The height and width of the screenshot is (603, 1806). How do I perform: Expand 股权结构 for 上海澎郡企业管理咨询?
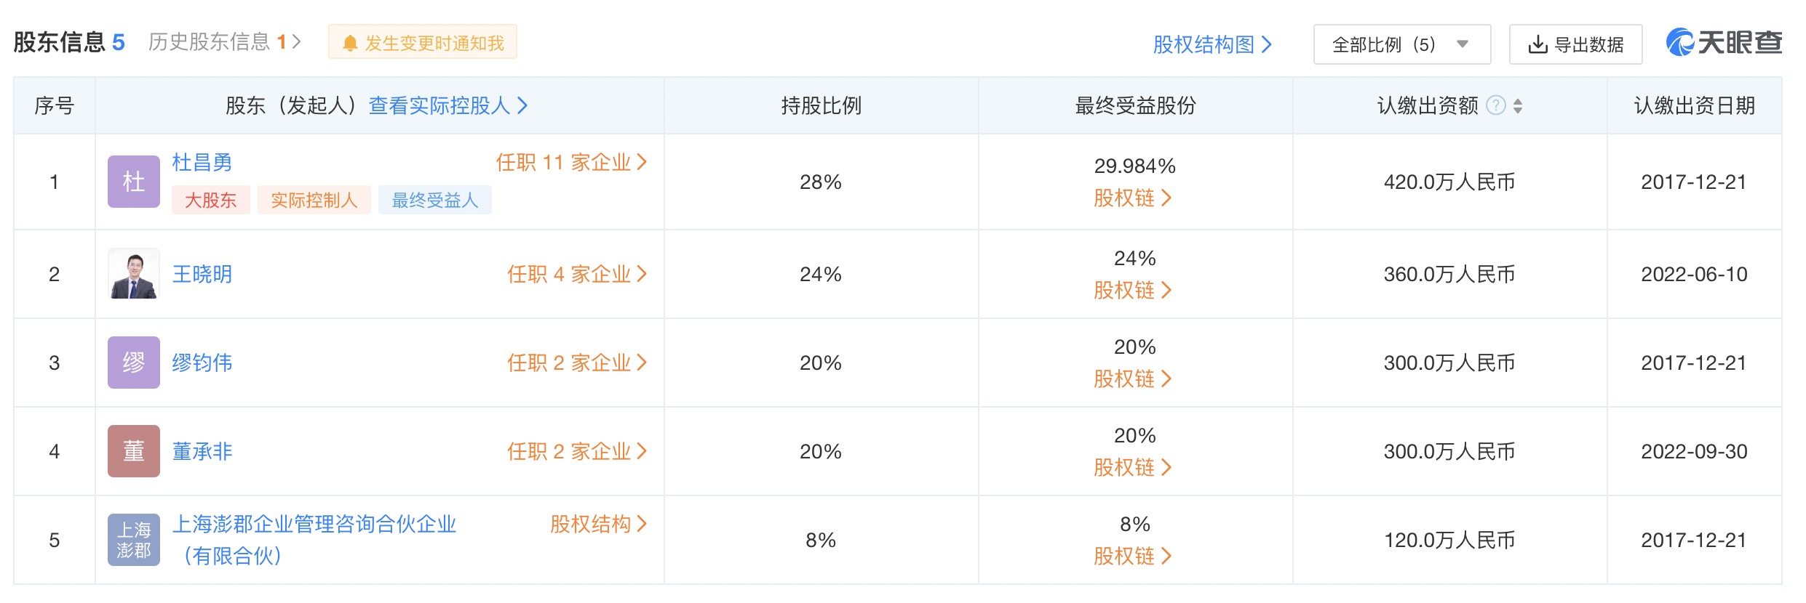click(598, 524)
